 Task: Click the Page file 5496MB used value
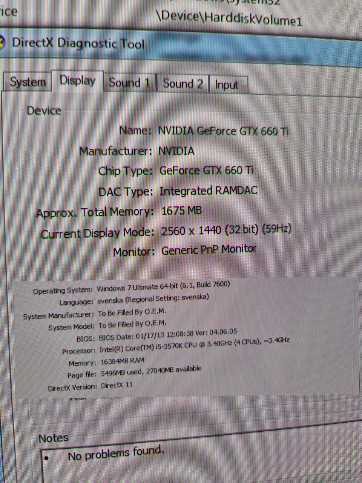coord(151,371)
